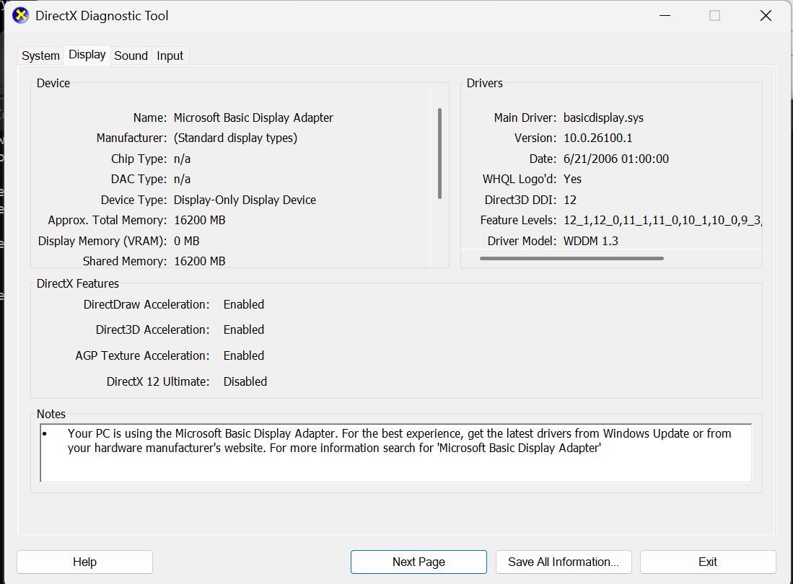Image resolution: width=793 pixels, height=584 pixels.
Task: Click the Help button
Action: 84,562
